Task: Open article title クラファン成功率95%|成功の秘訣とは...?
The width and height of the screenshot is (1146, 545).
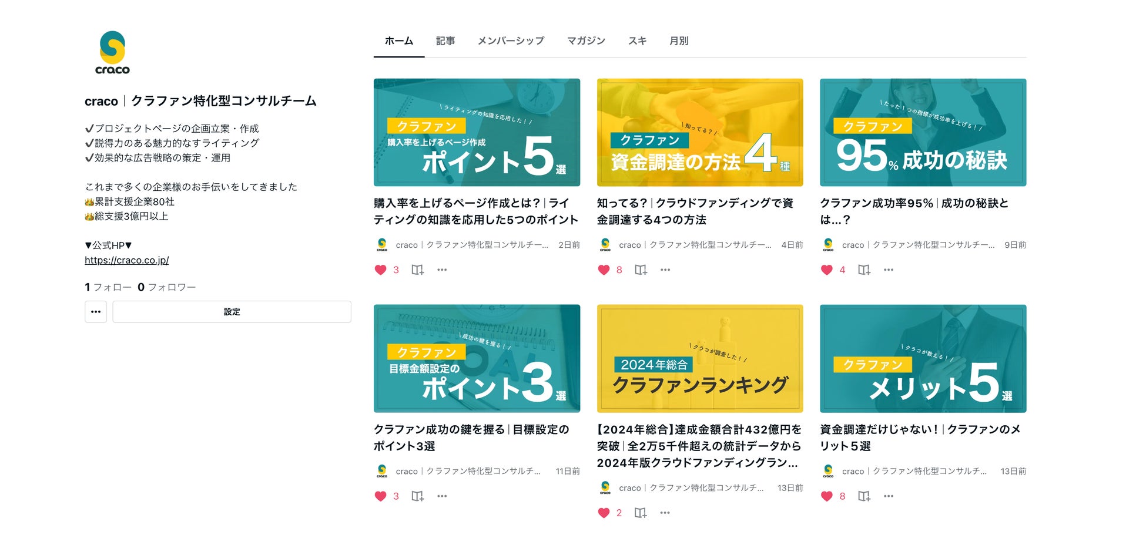Action: 914,211
